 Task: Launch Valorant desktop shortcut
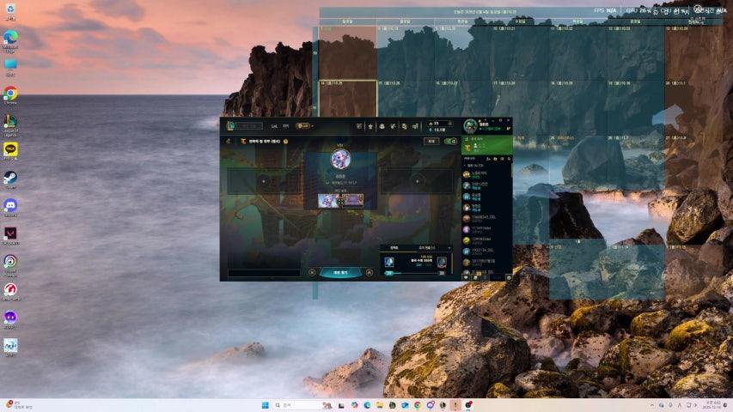(x=10, y=235)
